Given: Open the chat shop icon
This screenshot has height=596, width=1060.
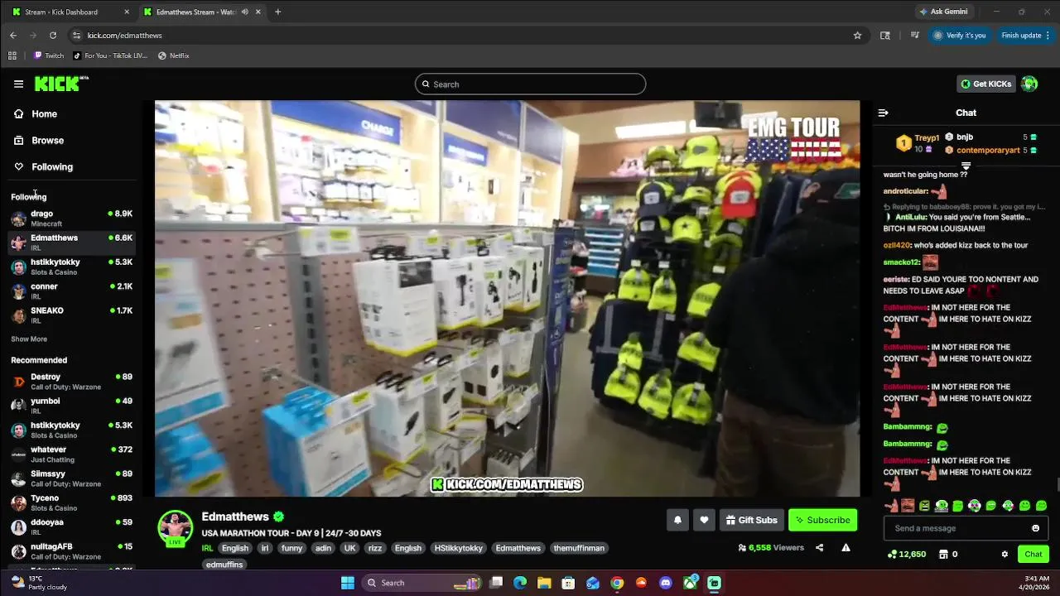Looking at the screenshot, I should tap(942, 554).
